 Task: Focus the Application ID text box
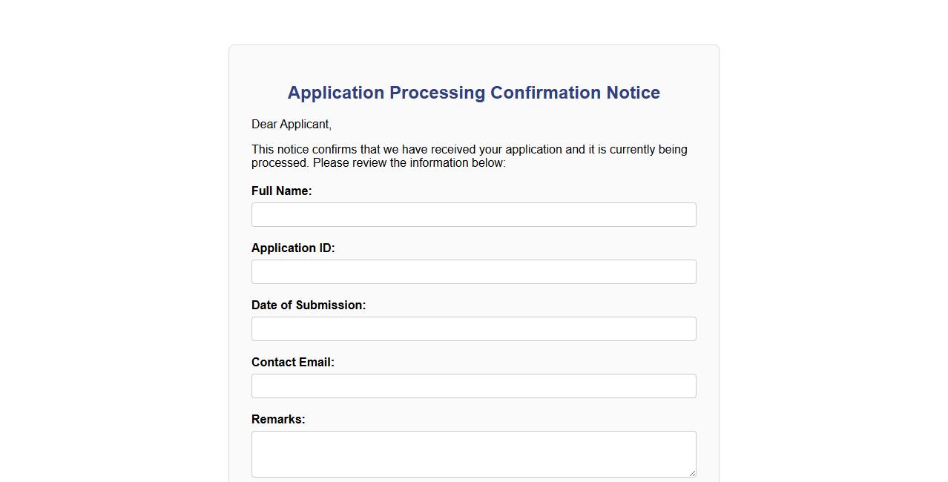coord(473,272)
